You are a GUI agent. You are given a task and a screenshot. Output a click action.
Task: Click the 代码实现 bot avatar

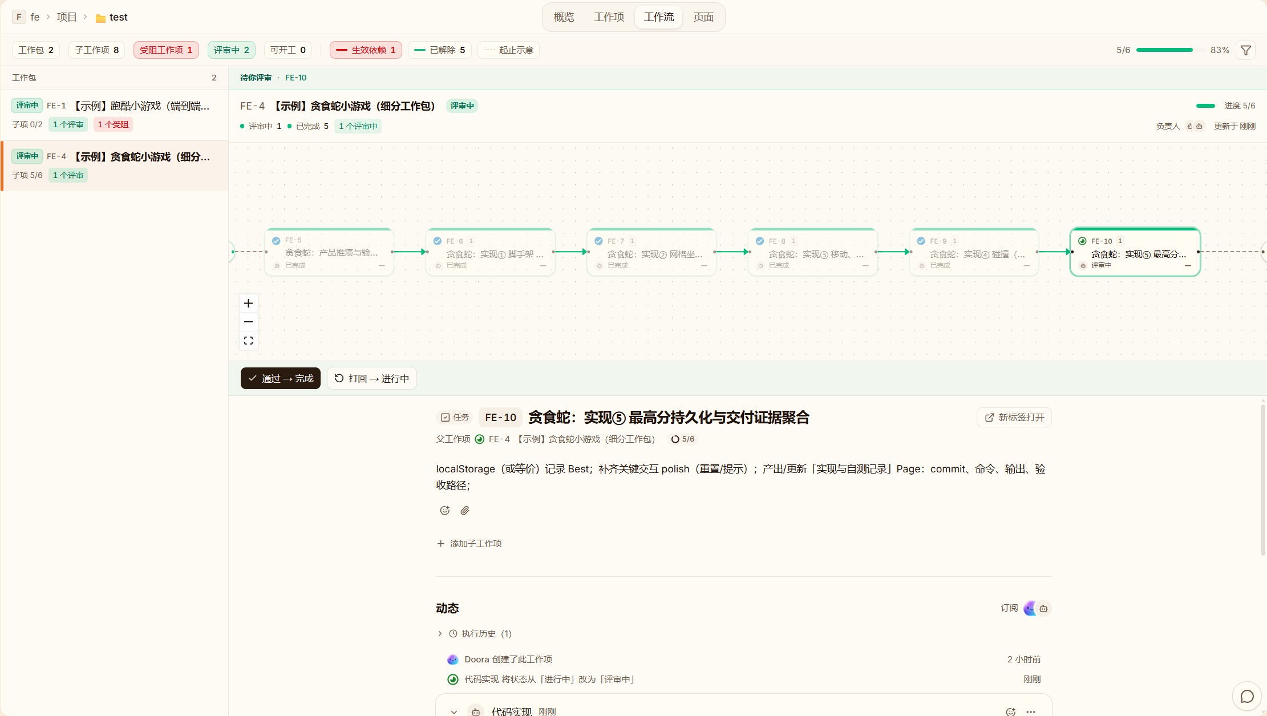tap(476, 711)
